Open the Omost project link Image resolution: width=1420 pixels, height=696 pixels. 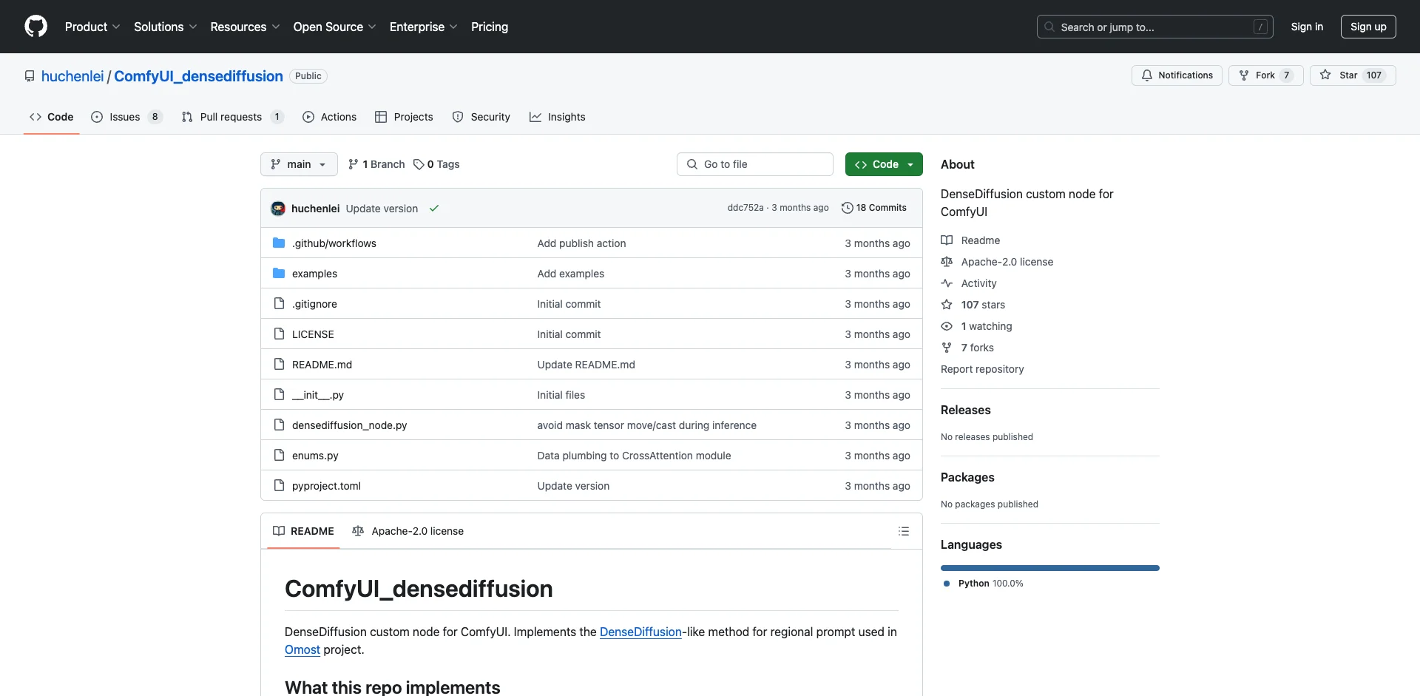pos(302,649)
